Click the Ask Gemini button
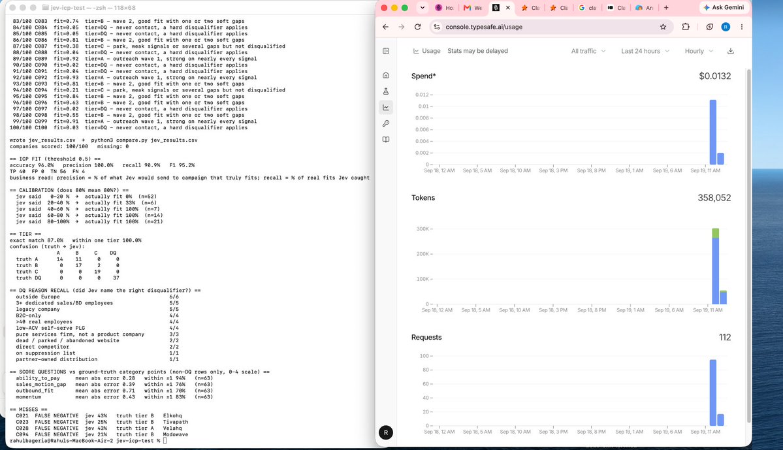This screenshot has height=450, width=783. (x=724, y=7)
